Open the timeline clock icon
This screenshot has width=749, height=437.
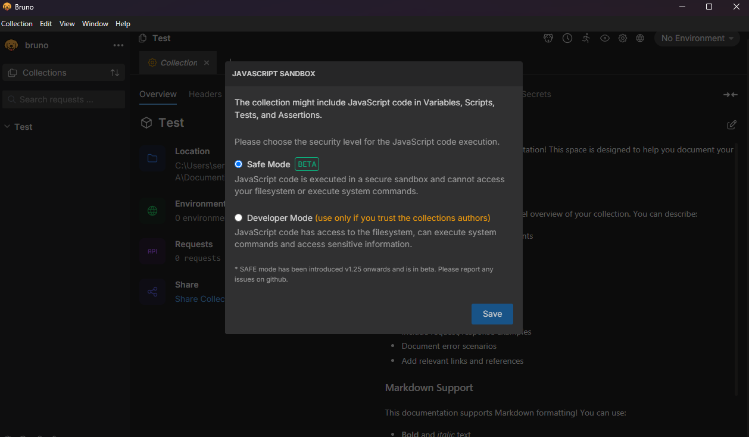pyautogui.click(x=567, y=38)
